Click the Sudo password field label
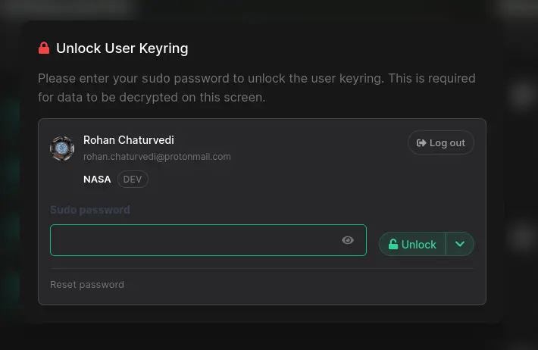The width and height of the screenshot is (538, 350). coord(90,210)
